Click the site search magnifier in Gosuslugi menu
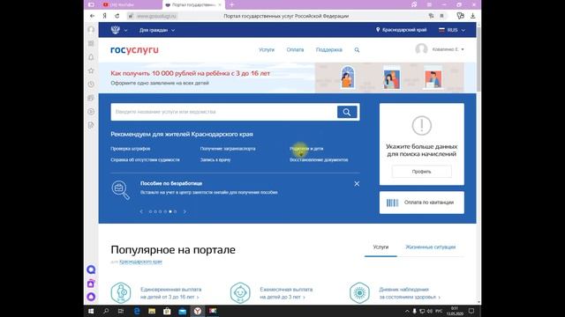Image resolution: width=565 pixels, height=317 pixels. click(x=357, y=50)
